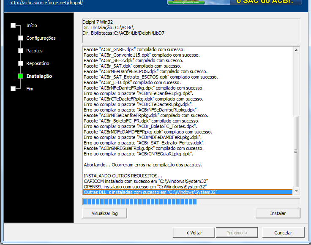
Task: Click the Pacotes step square marker
Action: click(x=21, y=51)
